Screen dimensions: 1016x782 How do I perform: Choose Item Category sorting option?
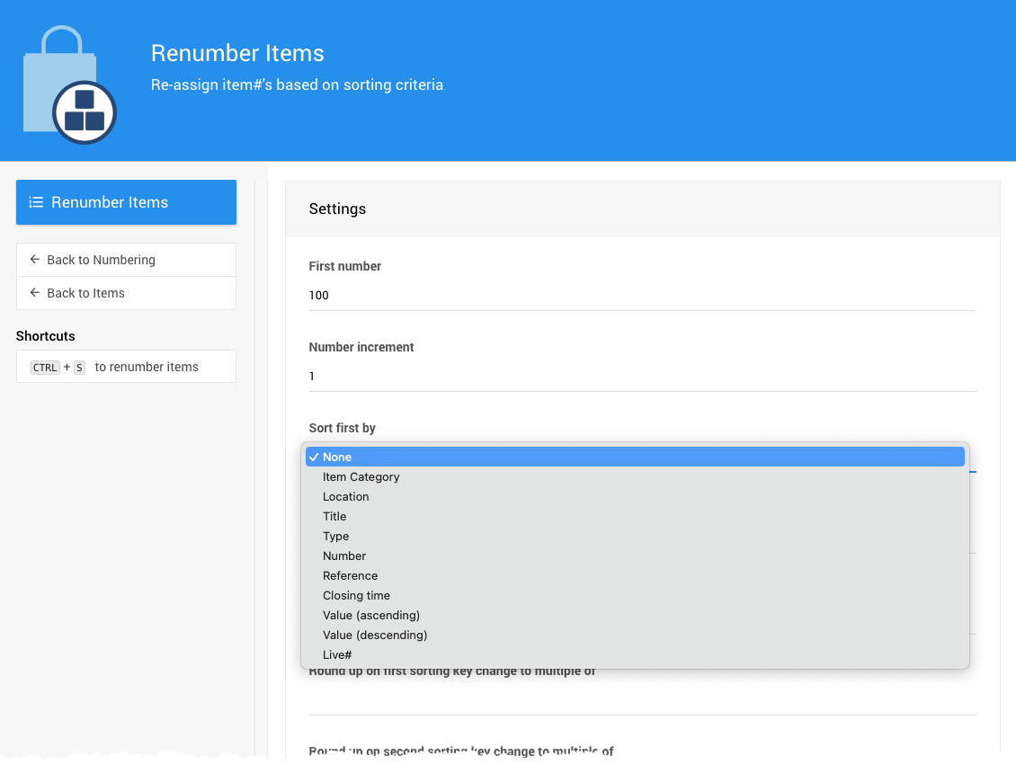[361, 477]
